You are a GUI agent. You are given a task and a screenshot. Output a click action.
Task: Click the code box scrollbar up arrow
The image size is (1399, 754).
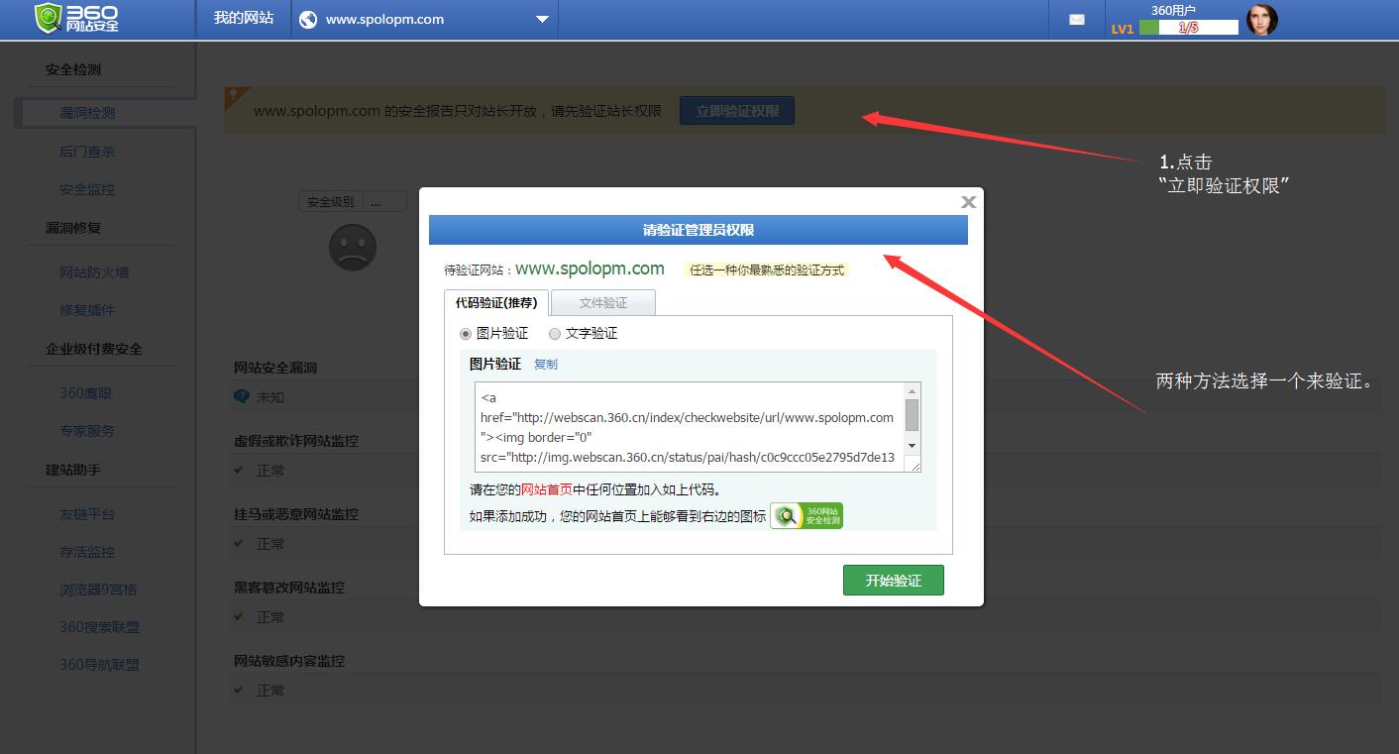913,390
